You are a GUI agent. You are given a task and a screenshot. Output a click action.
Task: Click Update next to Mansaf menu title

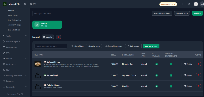pos(48,37)
